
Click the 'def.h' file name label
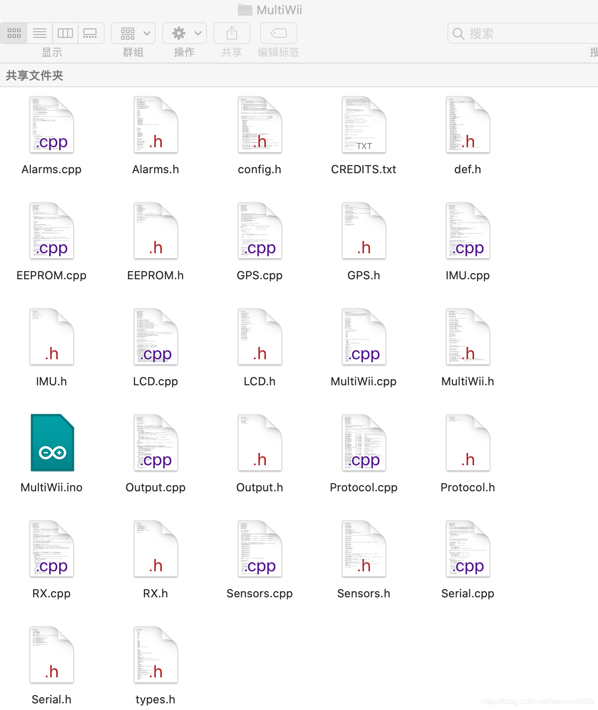tap(468, 169)
